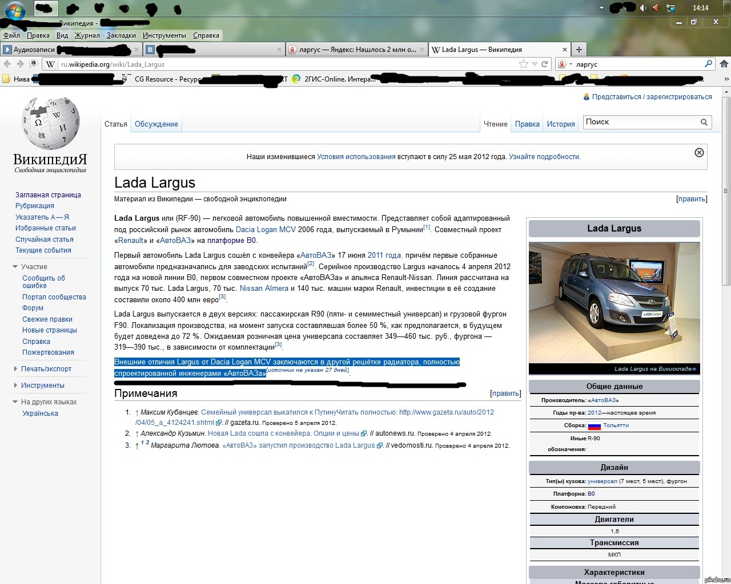Navigate back with the back arrow
This screenshot has width=731, height=584.
(6, 64)
